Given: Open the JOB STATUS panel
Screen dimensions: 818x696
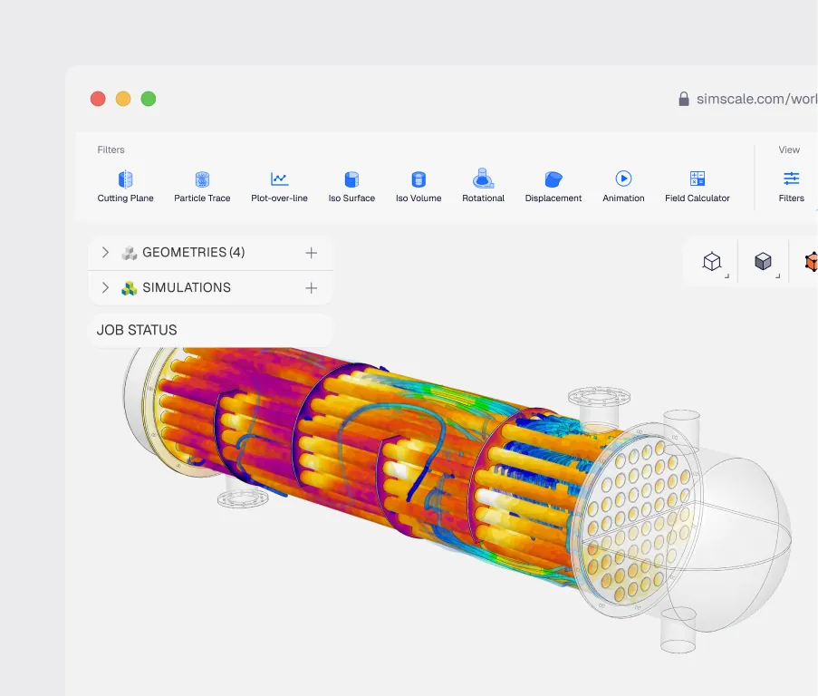Looking at the screenshot, I should (x=211, y=330).
